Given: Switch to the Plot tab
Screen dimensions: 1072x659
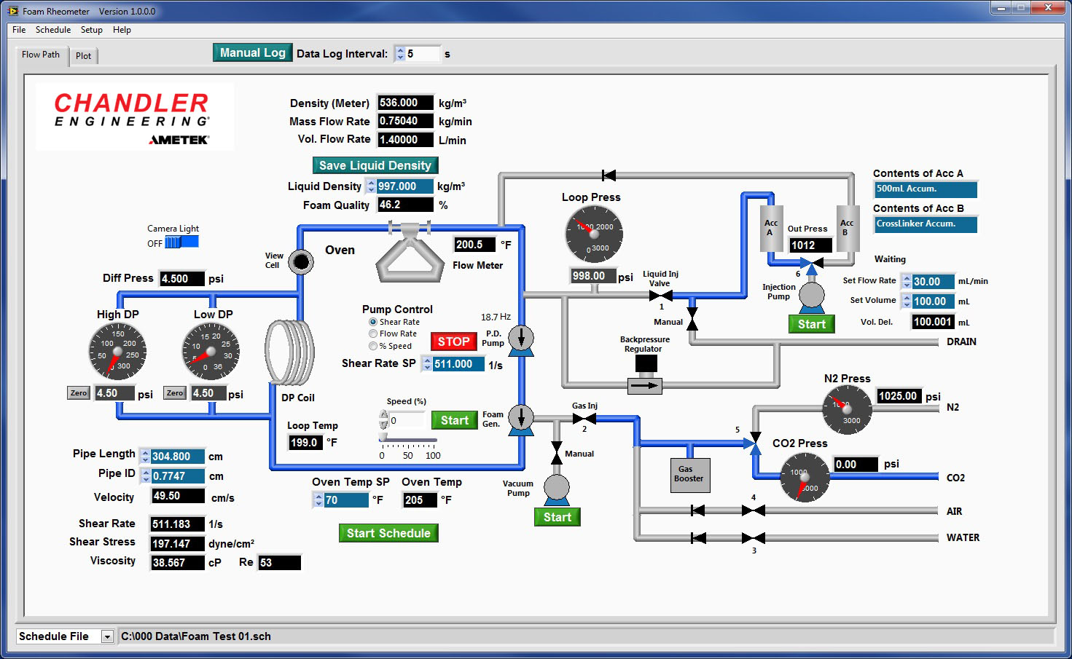Looking at the screenshot, I should [84, 56].
